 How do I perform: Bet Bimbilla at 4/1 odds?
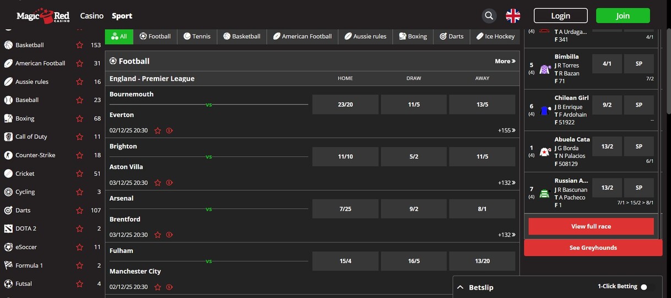tap(607, 64)
